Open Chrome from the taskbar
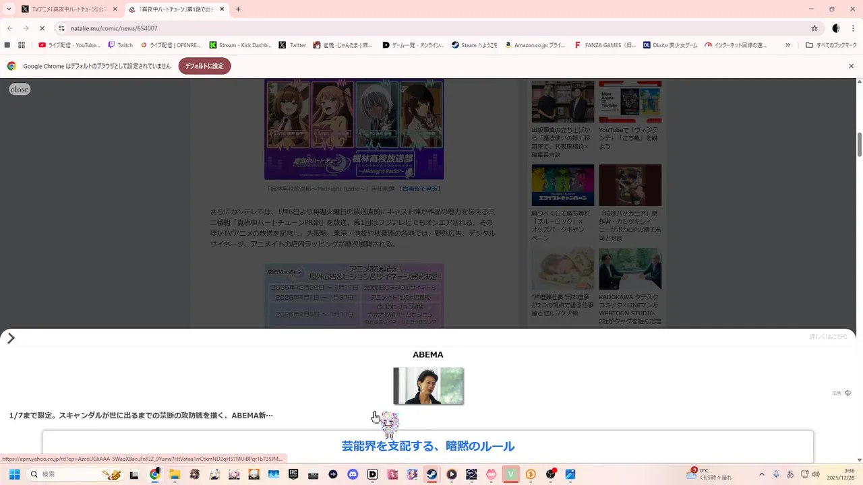This screenshot has width=863, height=485. click(154, 474)
